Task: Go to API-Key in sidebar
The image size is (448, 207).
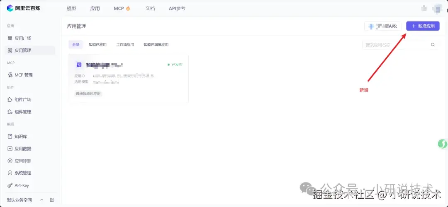Action: [22, 185]
